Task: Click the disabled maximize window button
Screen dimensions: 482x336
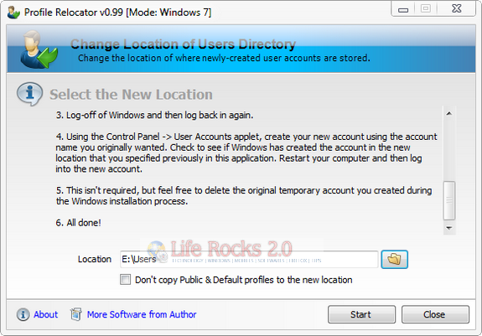Action: click(426, 8)
